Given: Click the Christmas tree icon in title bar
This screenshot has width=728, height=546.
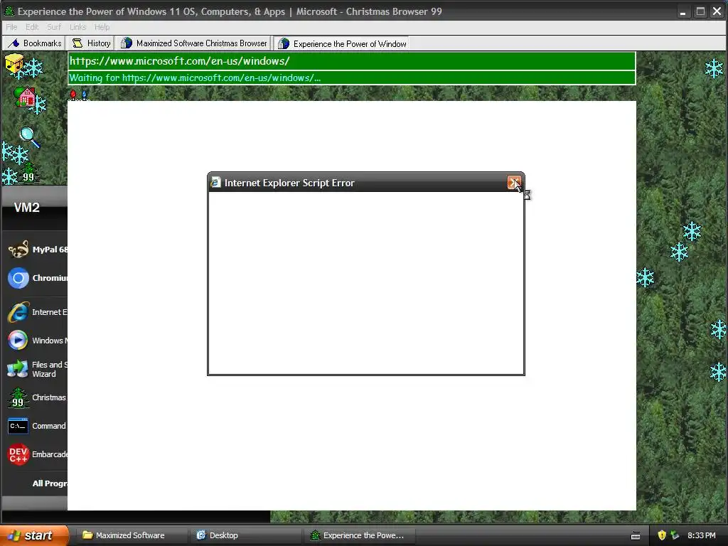Looking at the screenshot, I should point(9,11).
